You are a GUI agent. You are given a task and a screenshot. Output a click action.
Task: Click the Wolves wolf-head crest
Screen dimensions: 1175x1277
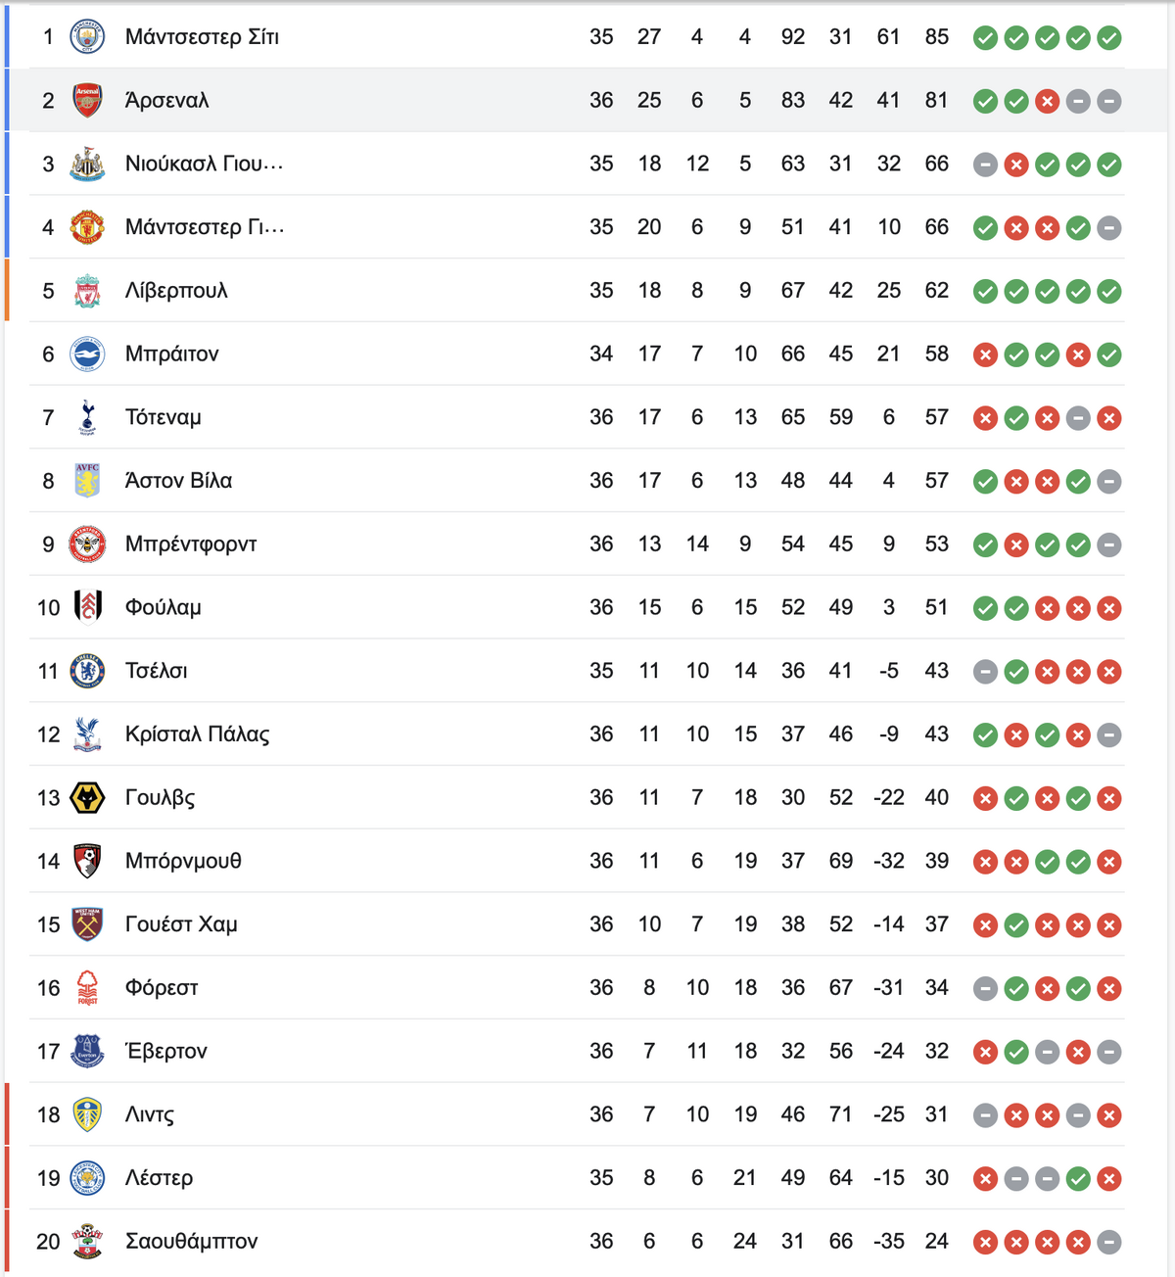87,798
